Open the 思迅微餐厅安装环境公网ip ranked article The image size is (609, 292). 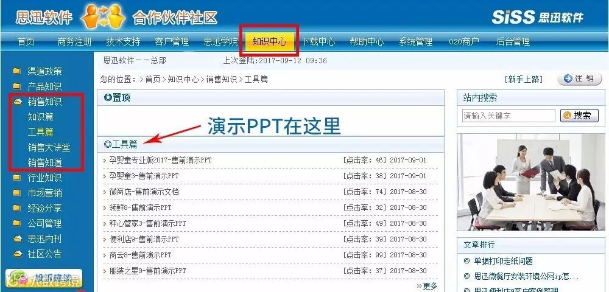click(x=526, y=276)
